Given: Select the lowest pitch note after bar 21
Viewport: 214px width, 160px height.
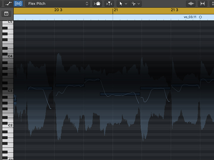Looking at the screenshot, I should click(120, 94).
